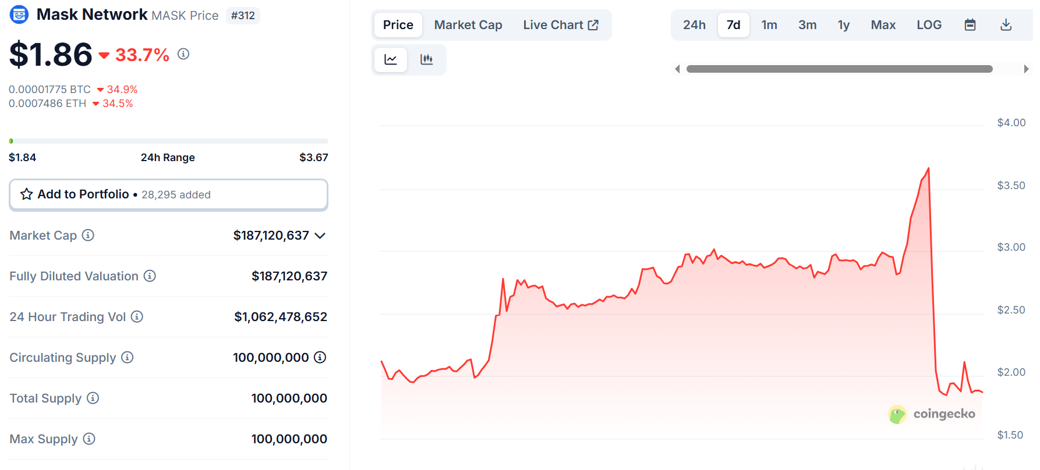The image size is (1040, 470).
Task: Expand the Market Cap chevron
Action: [x=320, y=236]
